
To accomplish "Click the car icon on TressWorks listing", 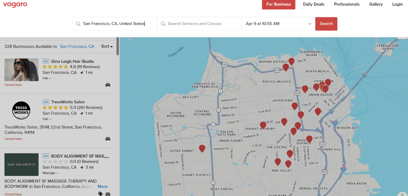I will [x=108, y=139].
